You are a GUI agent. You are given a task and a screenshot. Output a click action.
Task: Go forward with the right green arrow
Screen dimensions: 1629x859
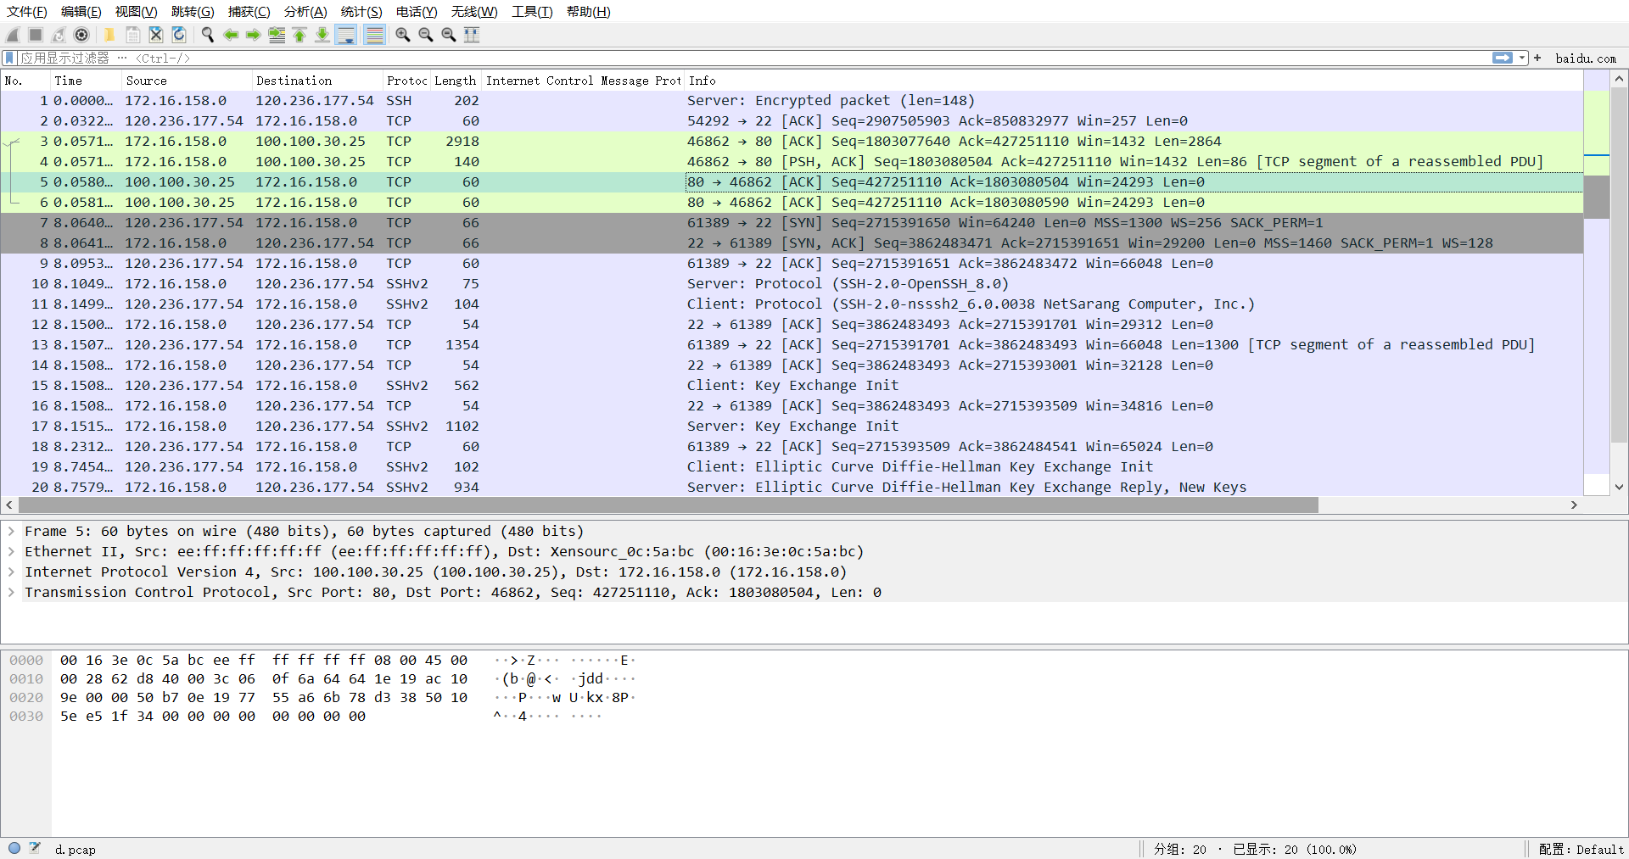point(254,35)
